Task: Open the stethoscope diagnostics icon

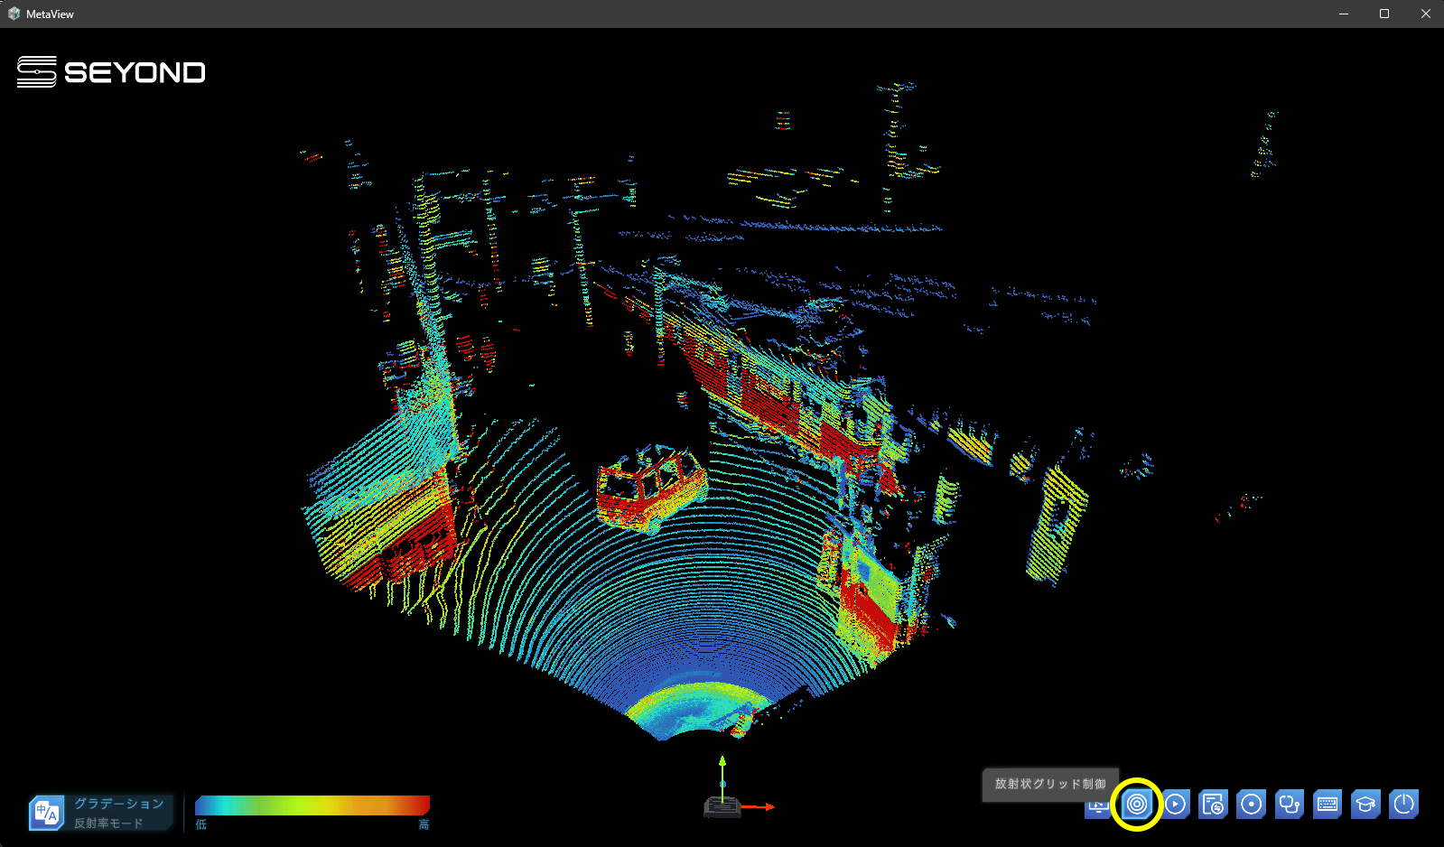Action: click(1290, 804)
